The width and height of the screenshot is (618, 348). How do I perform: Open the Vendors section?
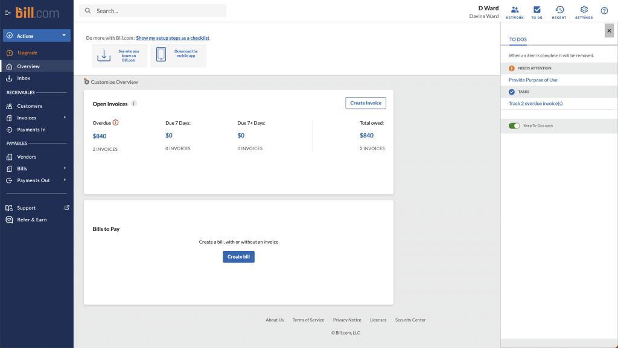pos(27,157)
